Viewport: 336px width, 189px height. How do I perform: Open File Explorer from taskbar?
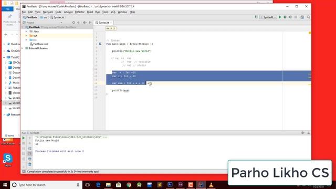tap(108, 185)
